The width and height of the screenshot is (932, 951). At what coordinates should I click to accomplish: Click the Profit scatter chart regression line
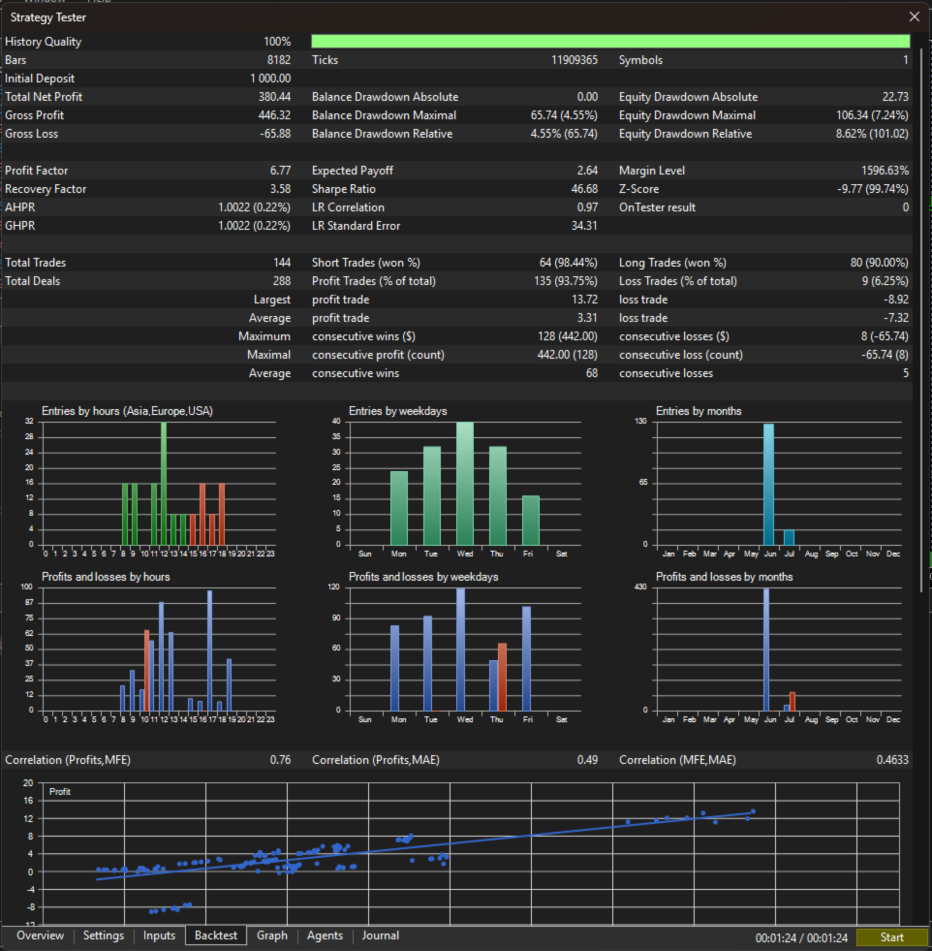click(x=424, y=846)
